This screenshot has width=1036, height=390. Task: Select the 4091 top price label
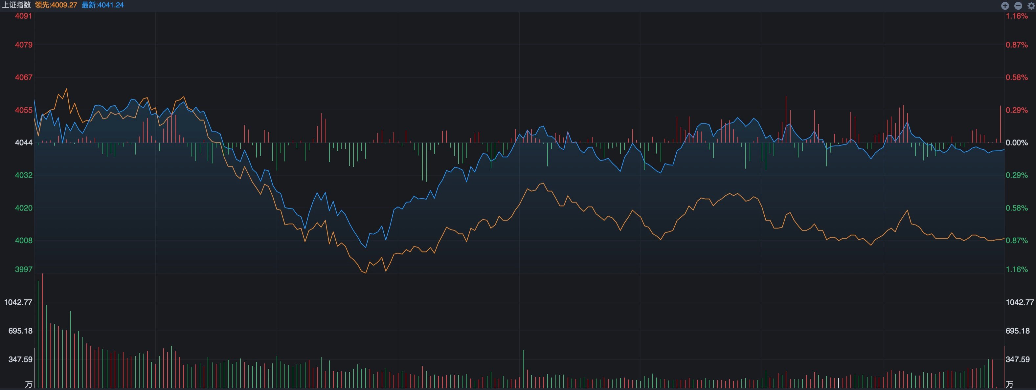[24, 16]
